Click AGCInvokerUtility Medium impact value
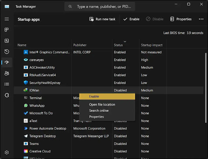This screenshot has width=208, height=159. [147, 67]
